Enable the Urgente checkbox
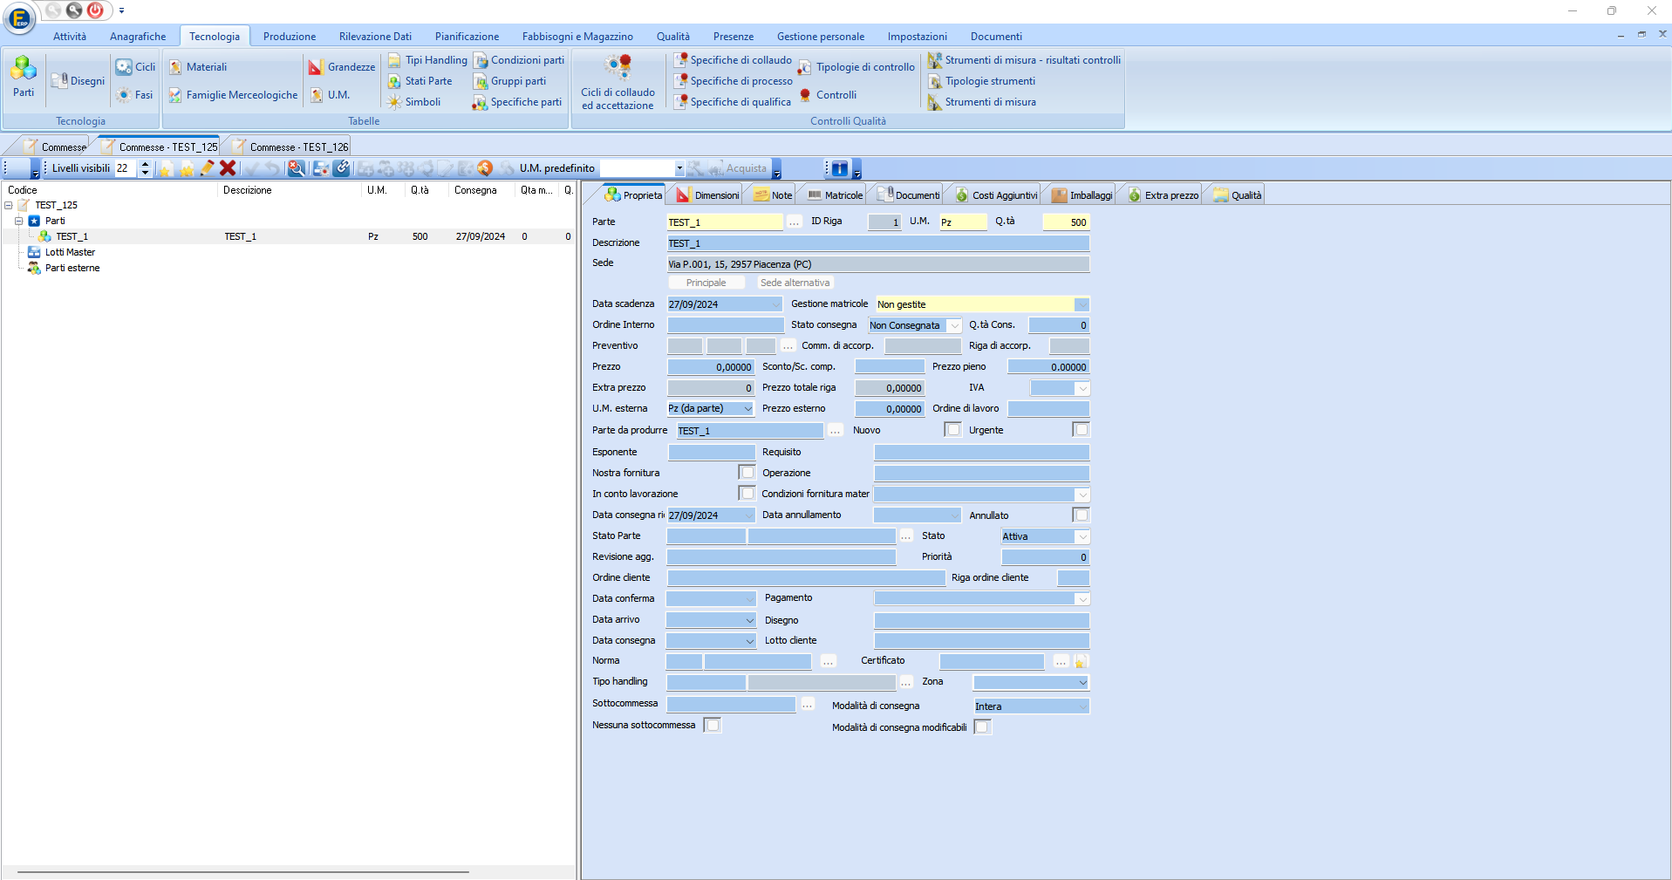 pos(1082,430)
